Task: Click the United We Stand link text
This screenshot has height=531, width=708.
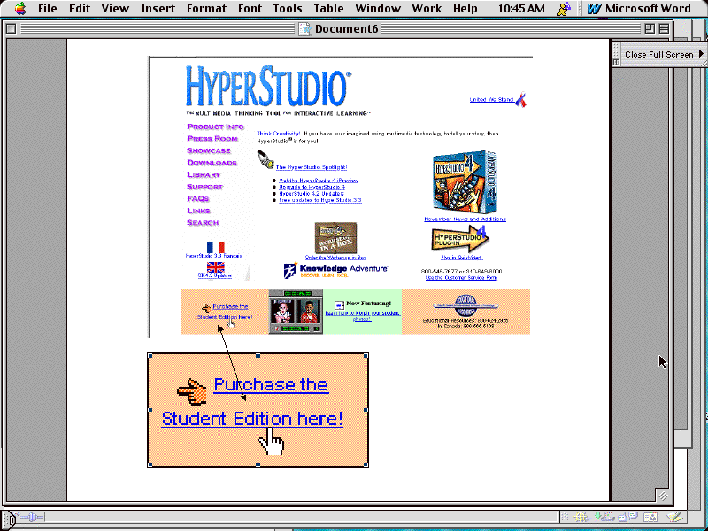Action: (x=491, y=99)
